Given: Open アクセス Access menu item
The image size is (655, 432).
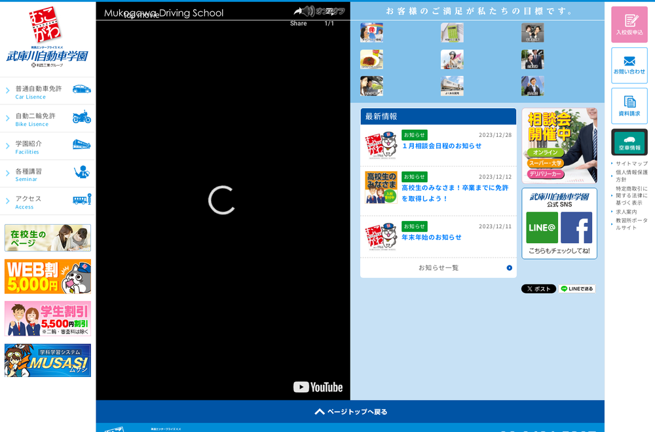Looking at the screenshot, I should coord(48,202).
